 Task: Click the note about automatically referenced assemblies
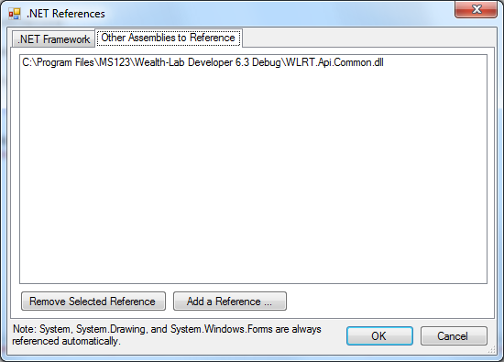[167, 335]
